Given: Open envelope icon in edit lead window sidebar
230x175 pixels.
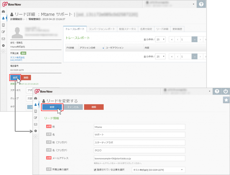Looking at the screenshot, I should click(x=35, y=124).
